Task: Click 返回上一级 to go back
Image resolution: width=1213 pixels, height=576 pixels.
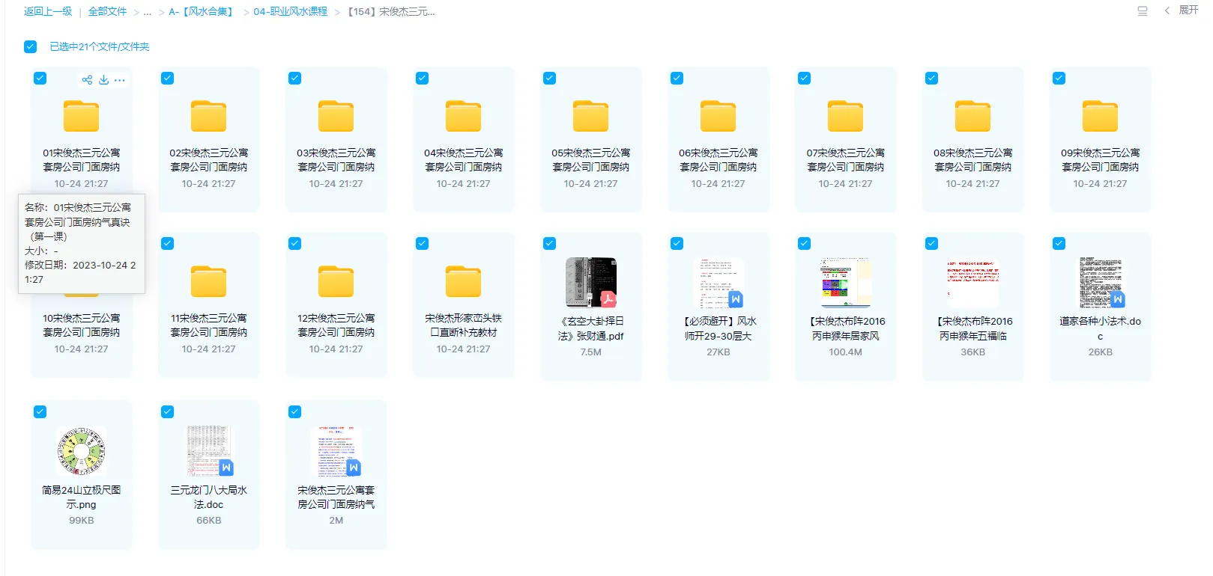Action: click(x=48, y=12)
